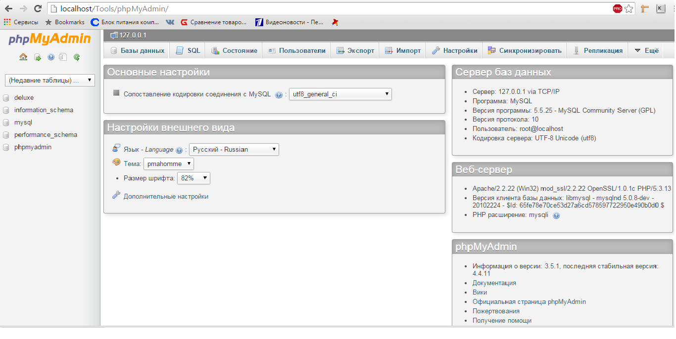This screenshot has width=676, height=339.
Task: Open the Блок питания комп... bookmark
Action: pos(125,22)
